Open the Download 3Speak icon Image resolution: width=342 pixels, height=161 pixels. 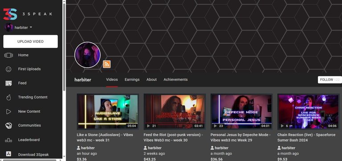(x=8, y=154)
